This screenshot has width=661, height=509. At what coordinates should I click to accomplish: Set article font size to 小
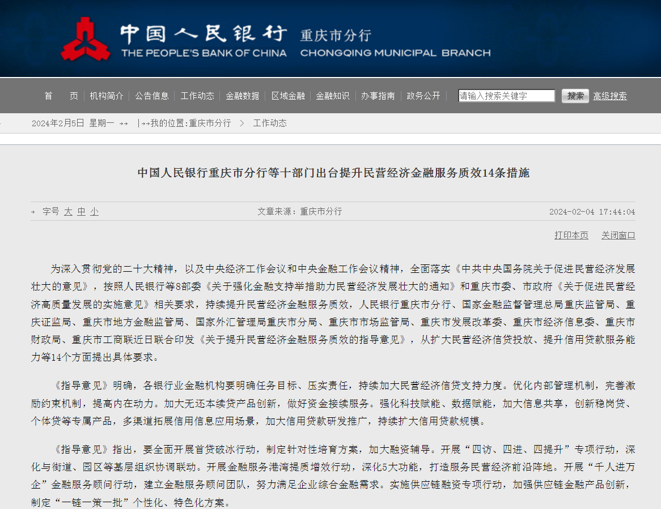[x=94, y=211]
